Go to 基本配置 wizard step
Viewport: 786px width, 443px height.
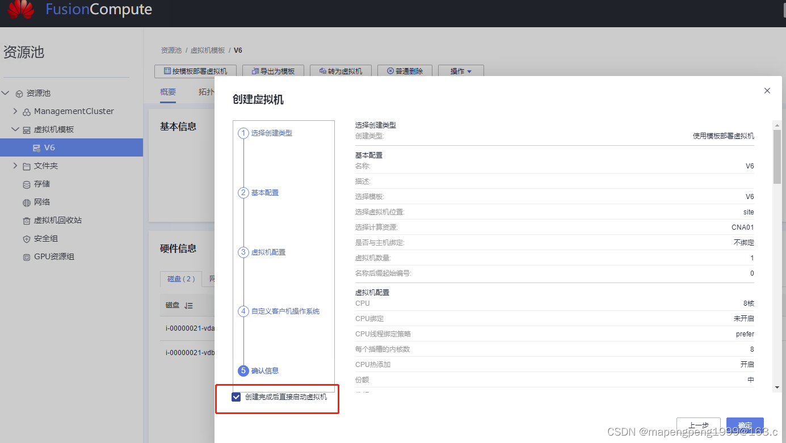[265, 193]
